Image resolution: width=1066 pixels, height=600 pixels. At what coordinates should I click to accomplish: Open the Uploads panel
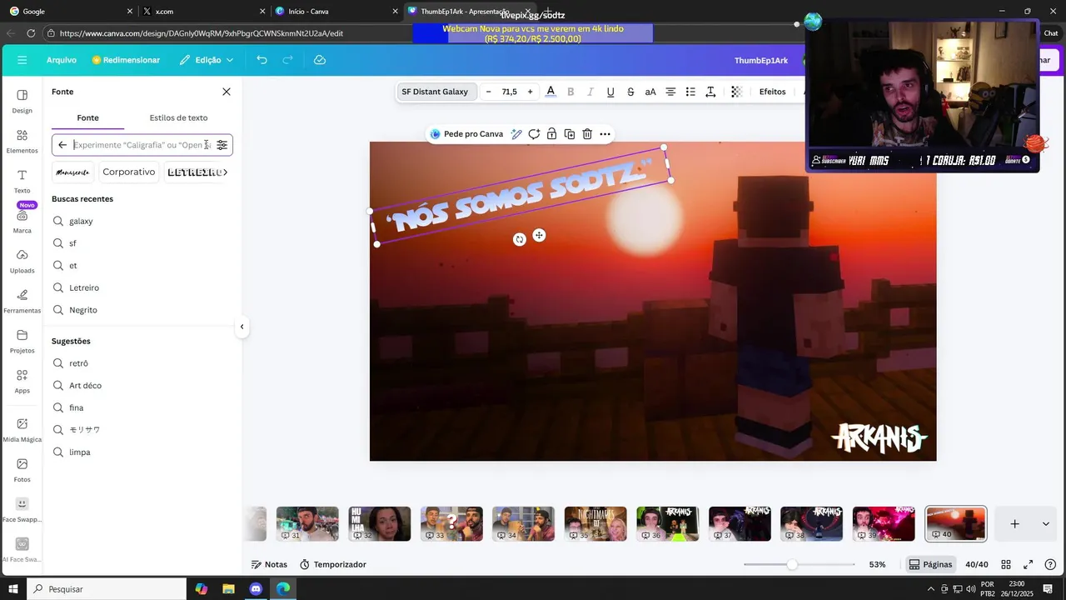point(22,261)
